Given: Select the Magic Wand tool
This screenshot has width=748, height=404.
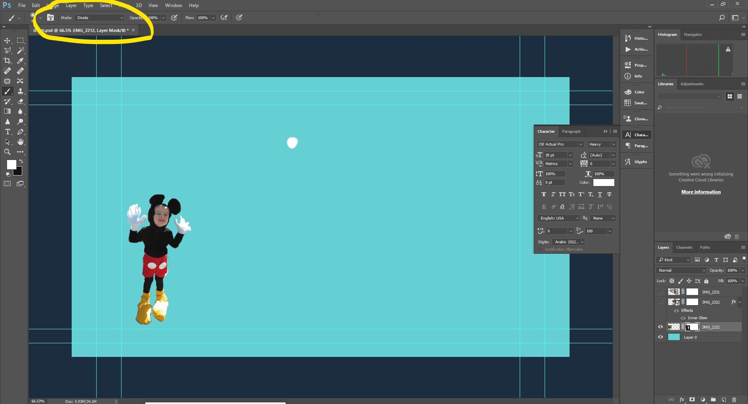Looking at the screenshot, I should [x=20, y=51].
